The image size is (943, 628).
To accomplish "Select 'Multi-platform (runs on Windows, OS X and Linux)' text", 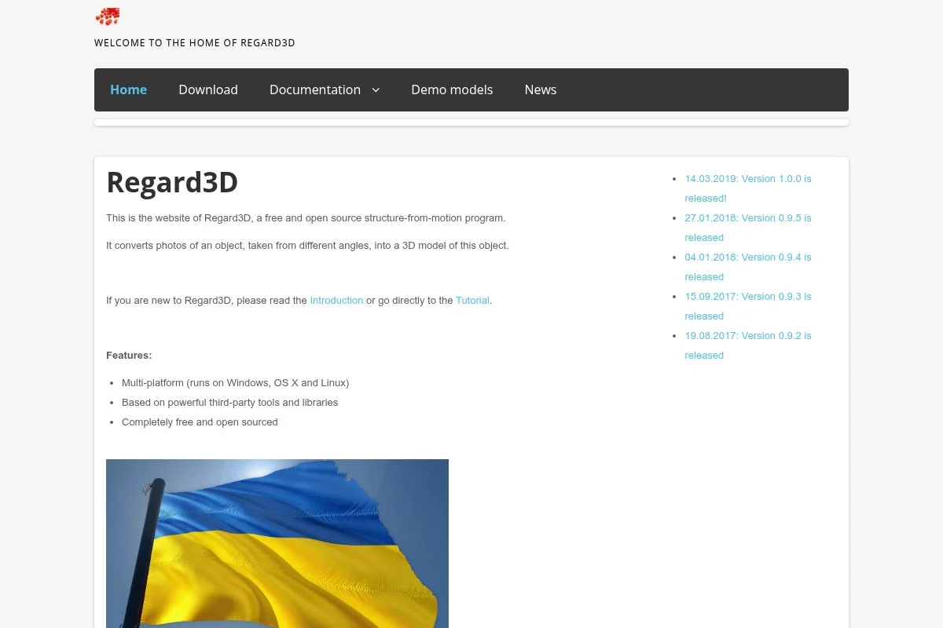I will pos(235,383).
